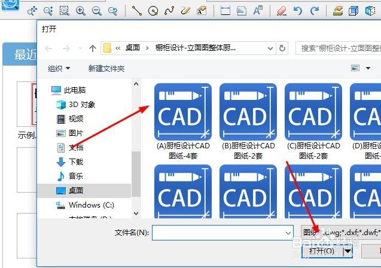Expand the file name combo box arrow
Image resolution: width=381 pixels, height=268 pixels.
point(288,233)
